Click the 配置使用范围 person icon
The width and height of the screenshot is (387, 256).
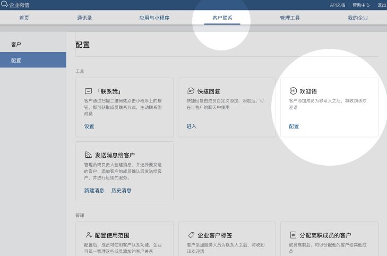coord(89,235)
